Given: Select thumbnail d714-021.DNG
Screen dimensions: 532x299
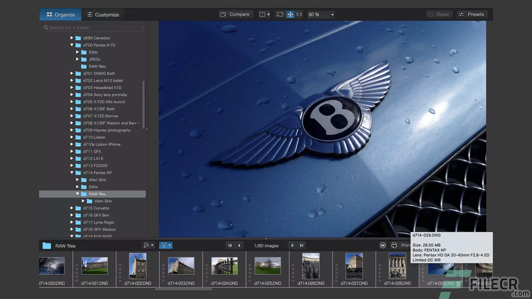Looking at the screenshot, I should click(x=95, y=266).
